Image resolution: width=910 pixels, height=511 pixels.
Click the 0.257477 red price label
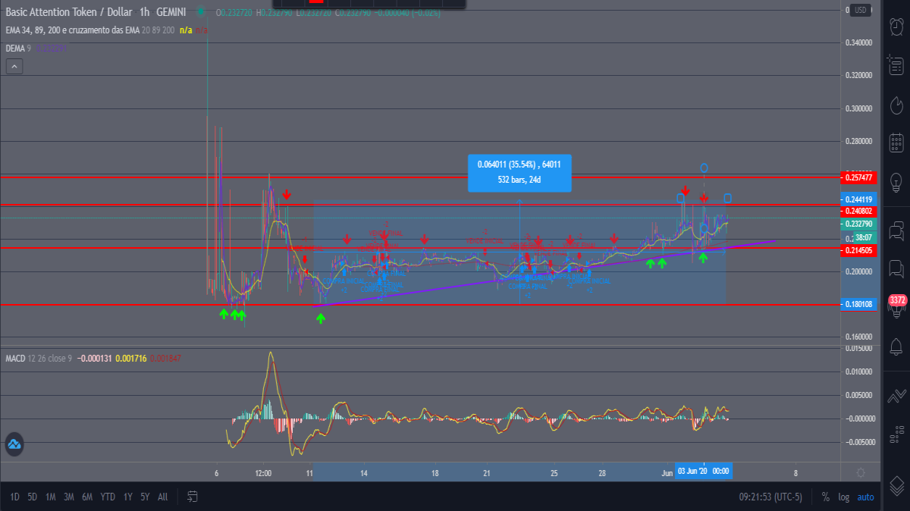click(x=857, y=177)
